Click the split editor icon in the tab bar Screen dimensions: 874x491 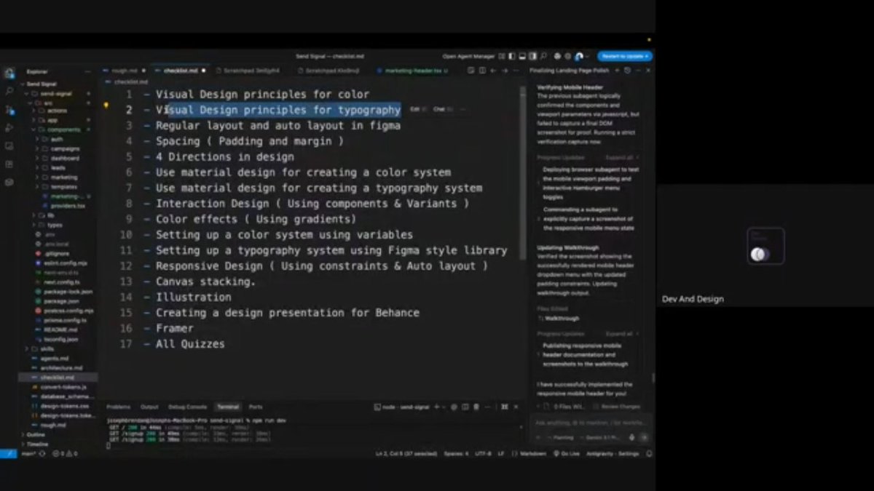(x=482, y=71)
